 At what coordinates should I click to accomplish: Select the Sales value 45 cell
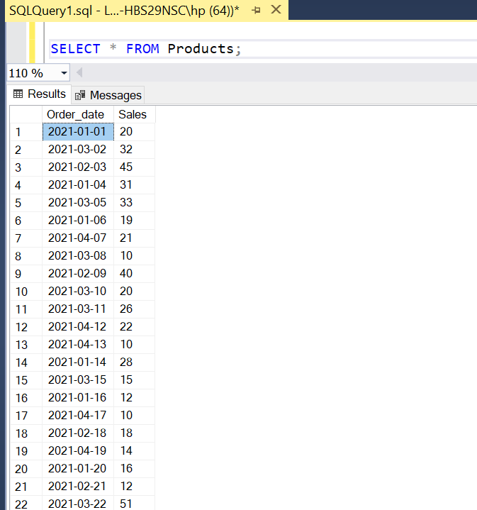tap(134, 167)
